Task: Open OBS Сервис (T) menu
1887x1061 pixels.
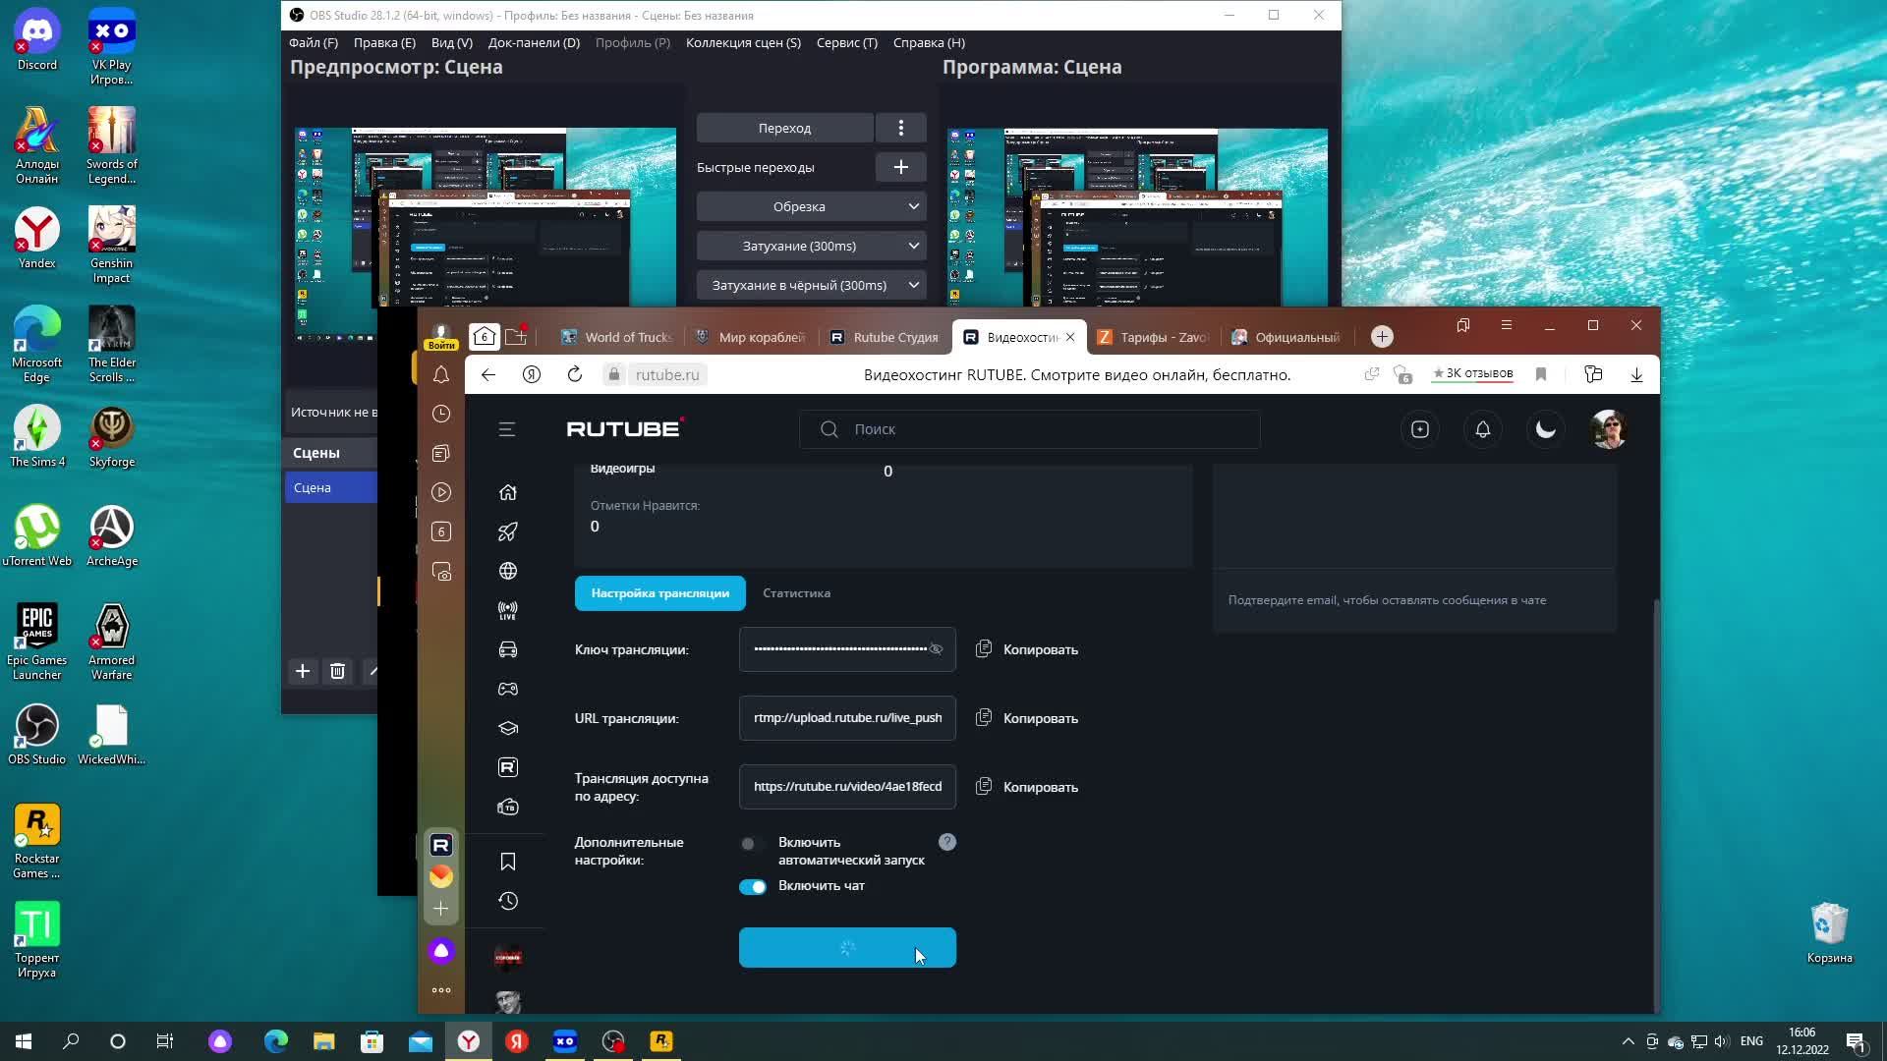Action: (x=846, y=42)
